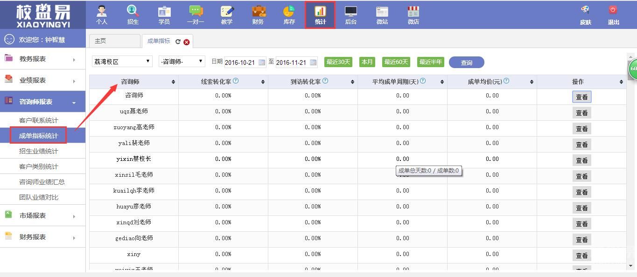Viewport: 637px width, 277px height.
Task: Click 查看 for yixin蔡校长
Action: (x=582, y=160)
